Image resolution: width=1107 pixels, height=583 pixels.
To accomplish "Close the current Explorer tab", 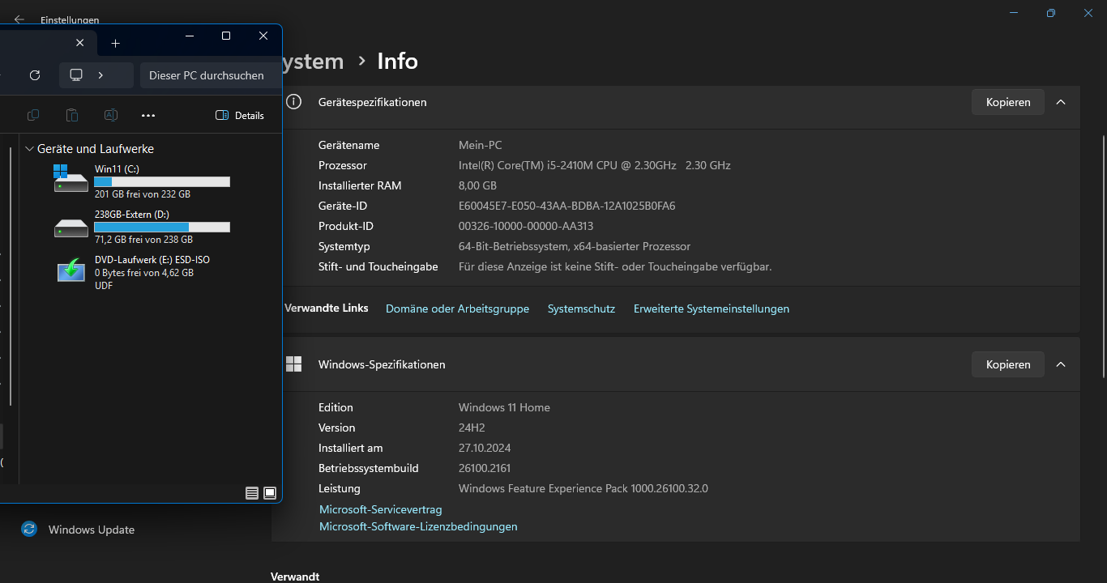I will (79, 43).
